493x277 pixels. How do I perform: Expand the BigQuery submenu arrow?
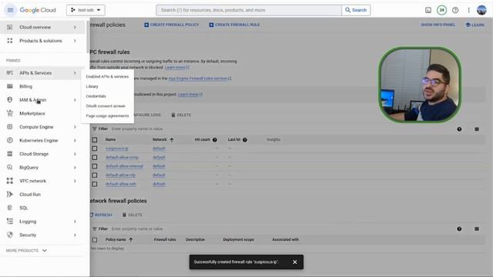coord(75,168)
